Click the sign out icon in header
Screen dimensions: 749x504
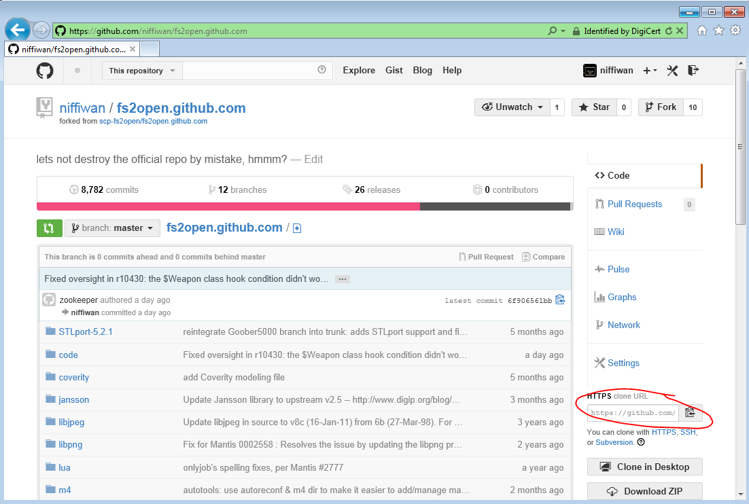pyautogui.click(x=693, y=71)
